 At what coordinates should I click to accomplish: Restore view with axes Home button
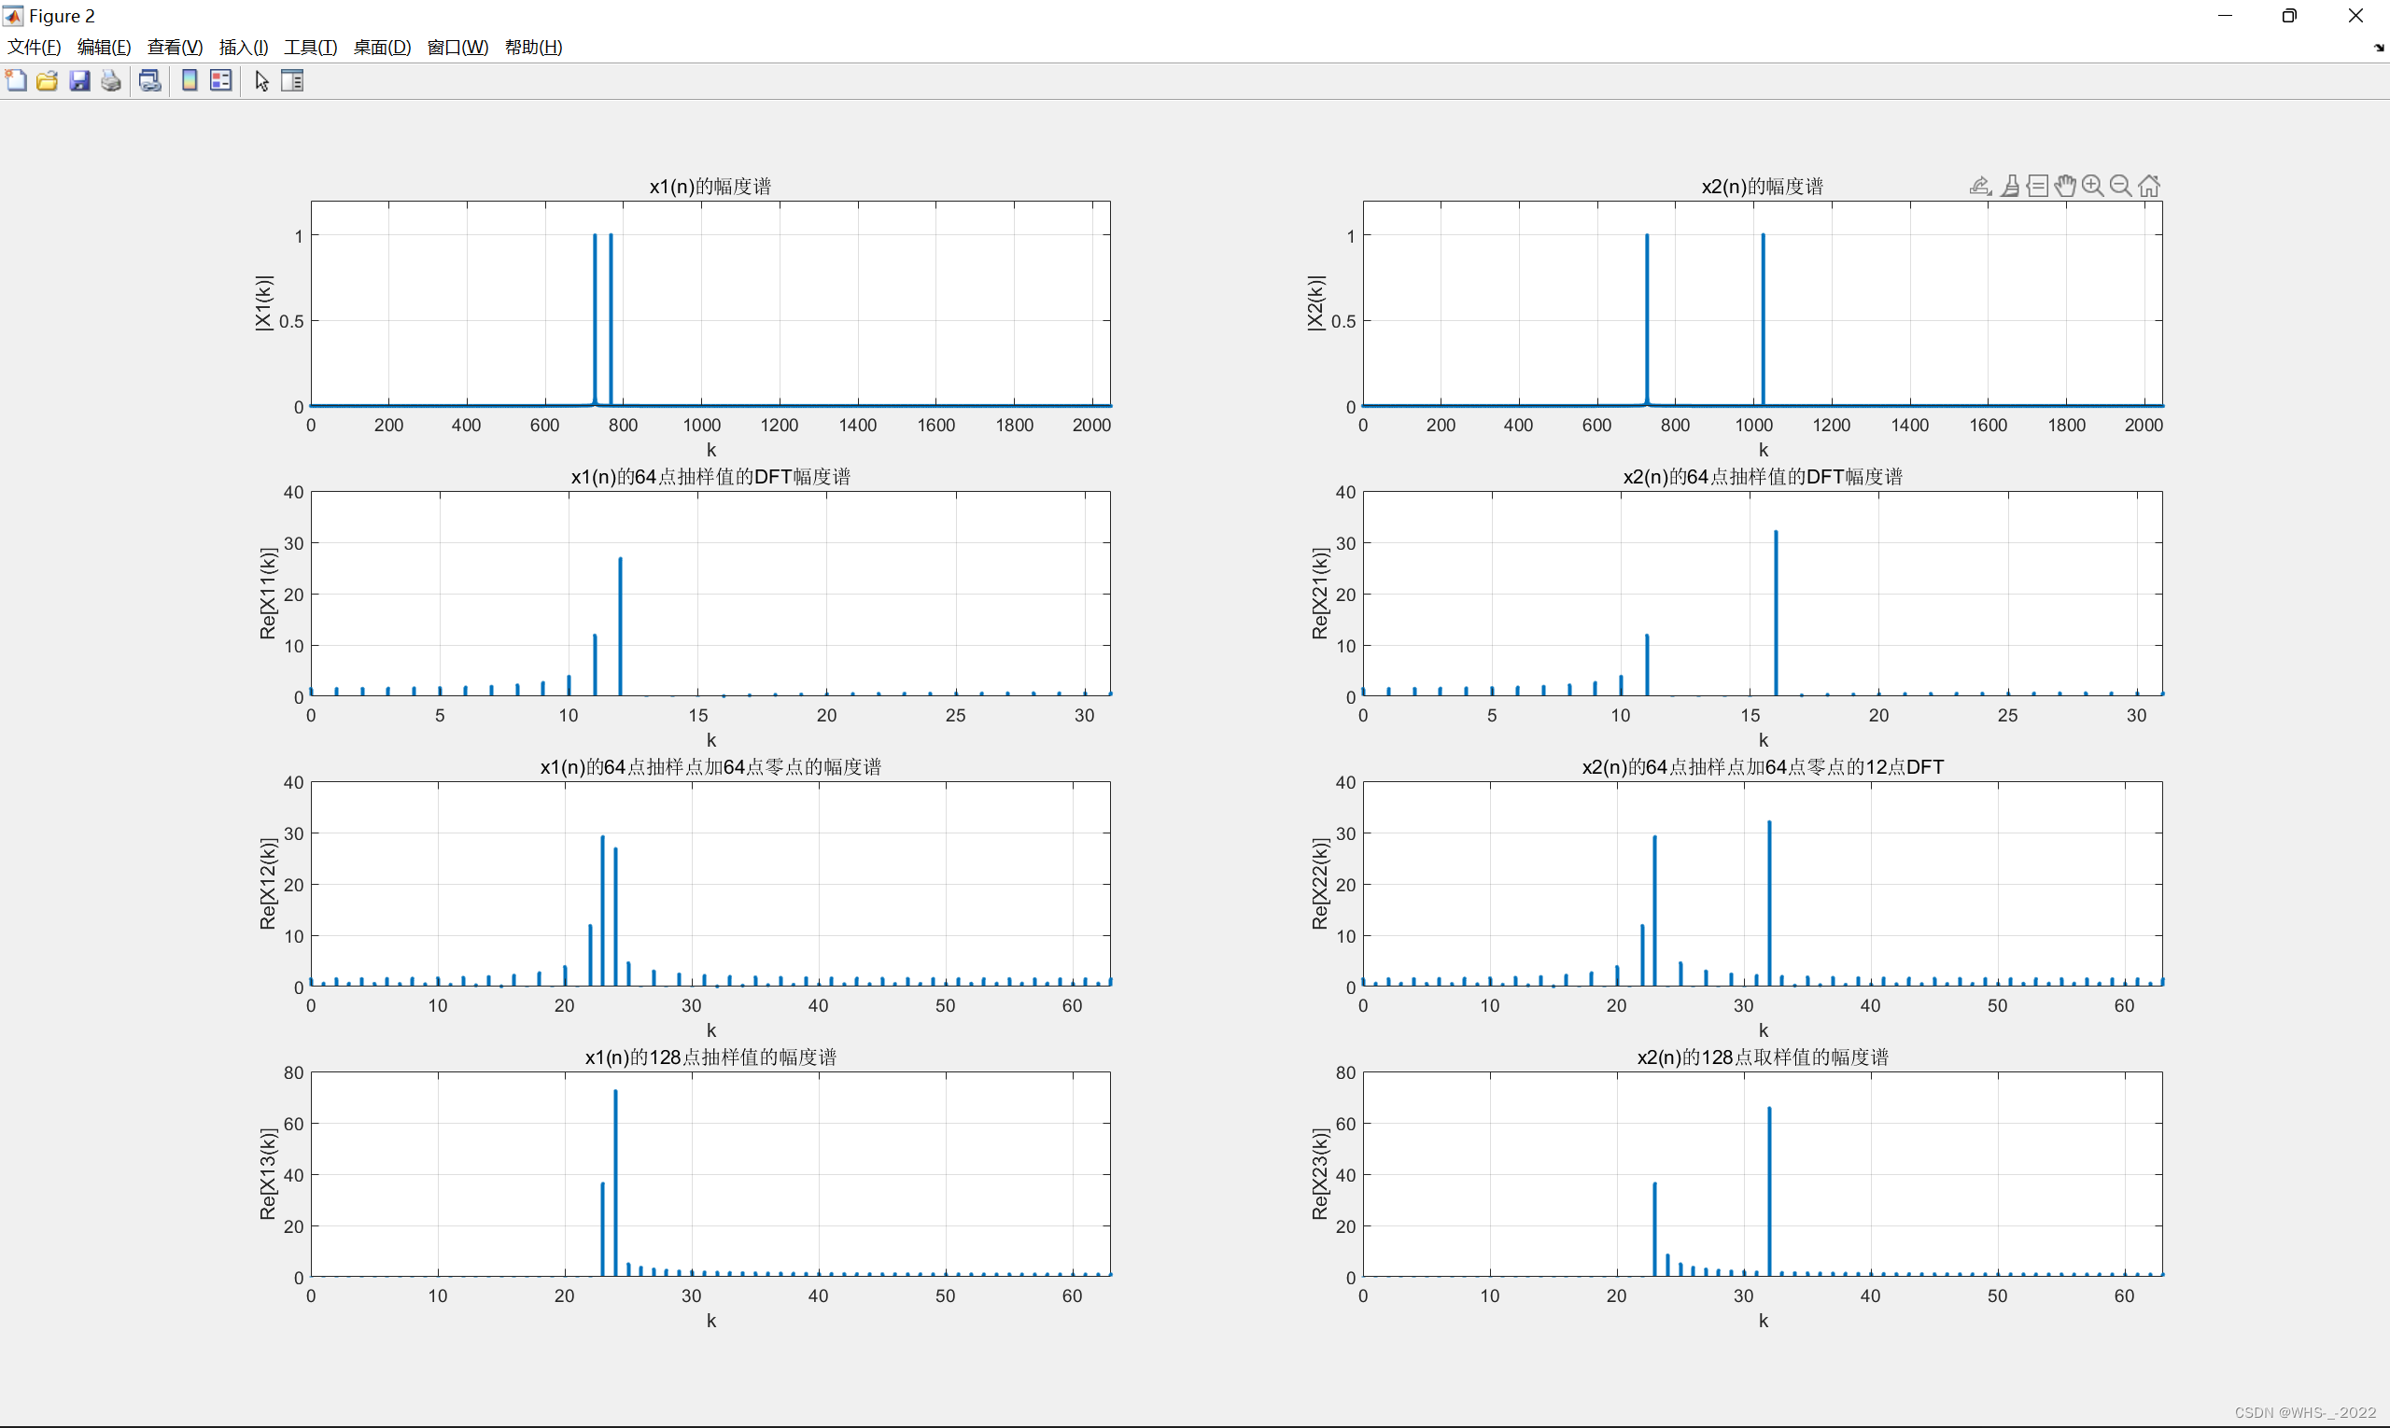(x=2149, y=186)
